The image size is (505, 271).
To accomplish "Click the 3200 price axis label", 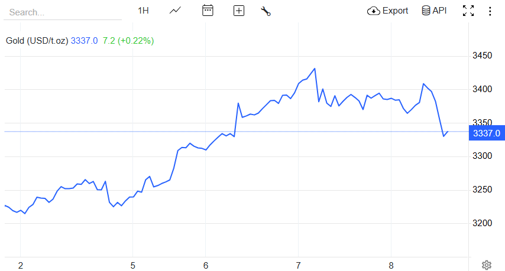I will coord(483,223).
